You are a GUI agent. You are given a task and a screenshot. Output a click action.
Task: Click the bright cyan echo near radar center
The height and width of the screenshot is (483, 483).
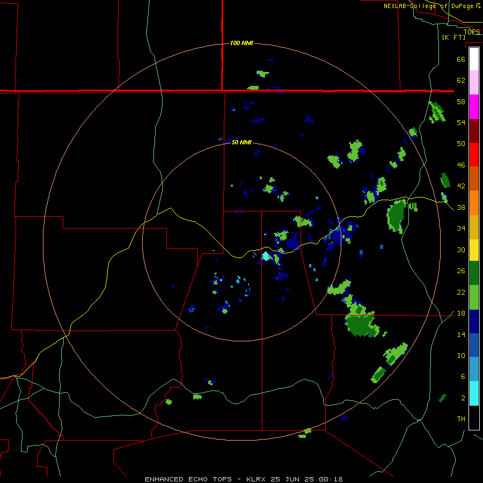pos(266,256)
